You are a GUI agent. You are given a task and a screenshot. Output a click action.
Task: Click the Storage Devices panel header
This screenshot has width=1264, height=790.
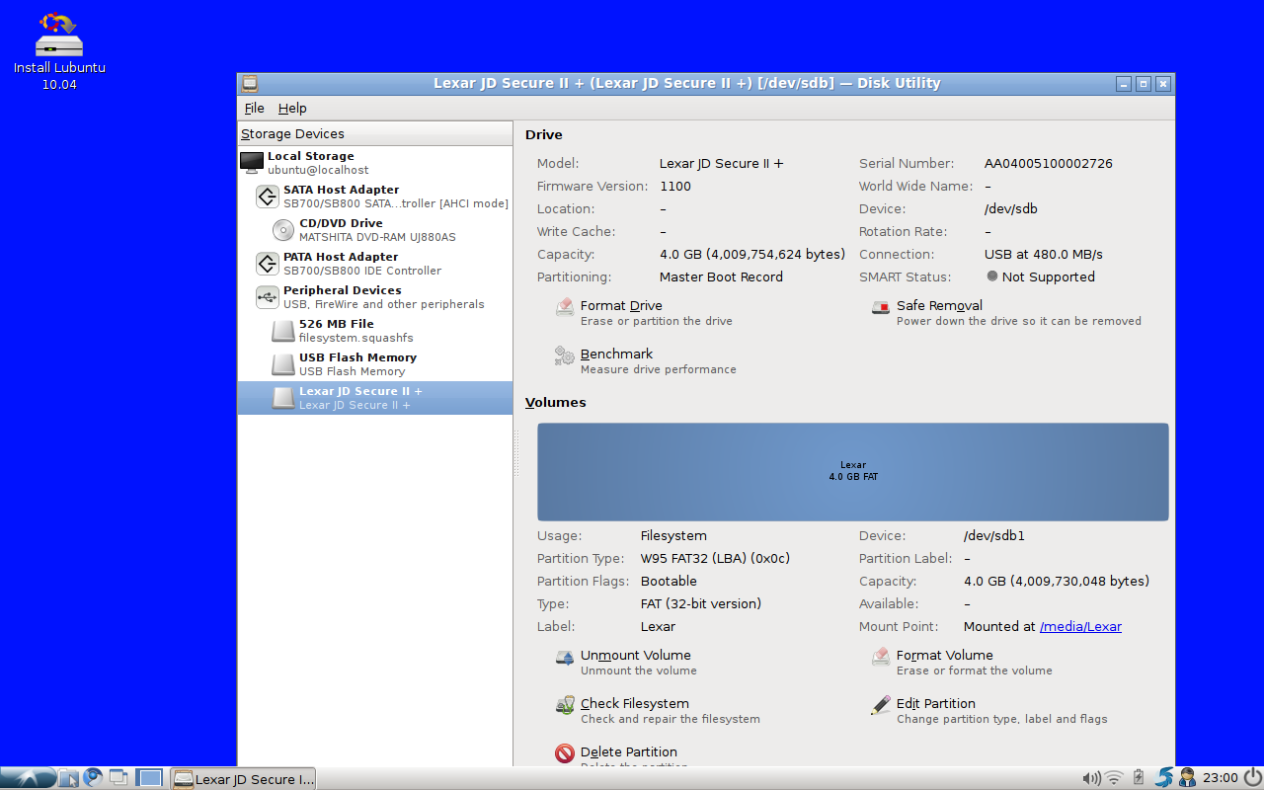coord(375,133)
